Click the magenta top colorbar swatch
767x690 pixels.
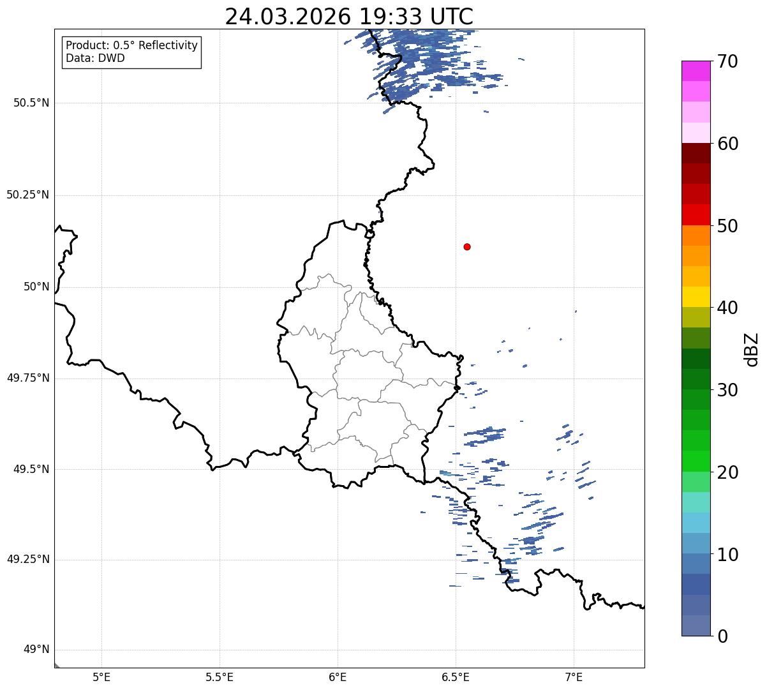pyautogui.click(x=696, y=71)
